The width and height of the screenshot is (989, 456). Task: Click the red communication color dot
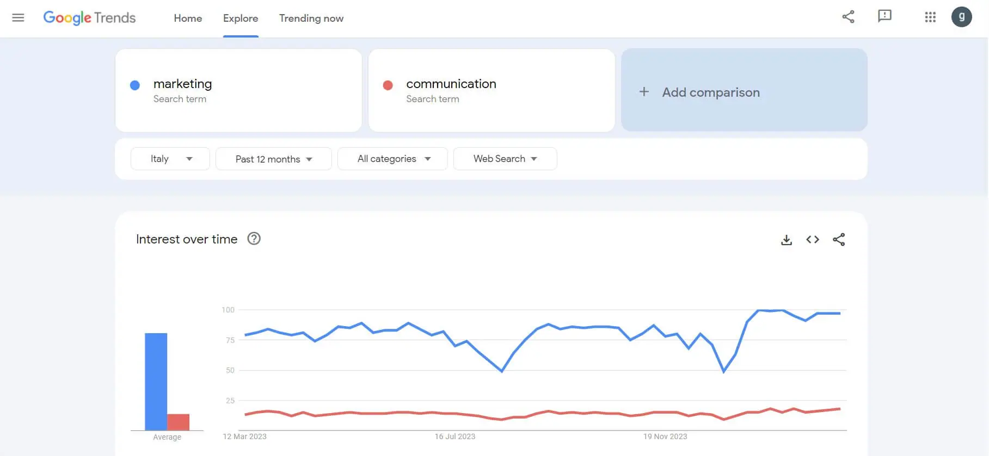(x=388, y=85)
